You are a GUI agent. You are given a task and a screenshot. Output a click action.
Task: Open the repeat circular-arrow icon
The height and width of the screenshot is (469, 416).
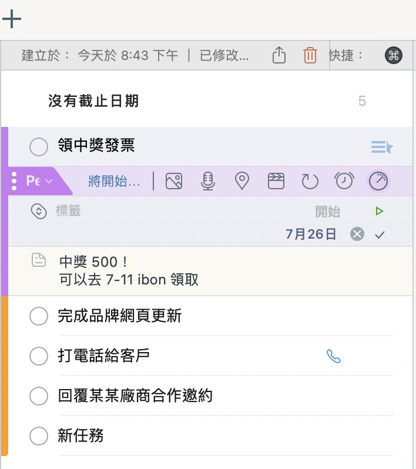pyautogui.click(x=310, y=181)
